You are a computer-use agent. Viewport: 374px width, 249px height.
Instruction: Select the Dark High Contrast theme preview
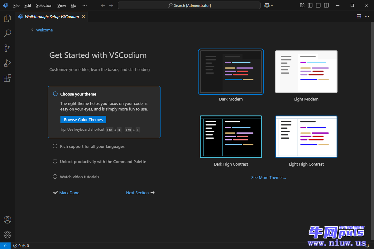coord(231,137)
